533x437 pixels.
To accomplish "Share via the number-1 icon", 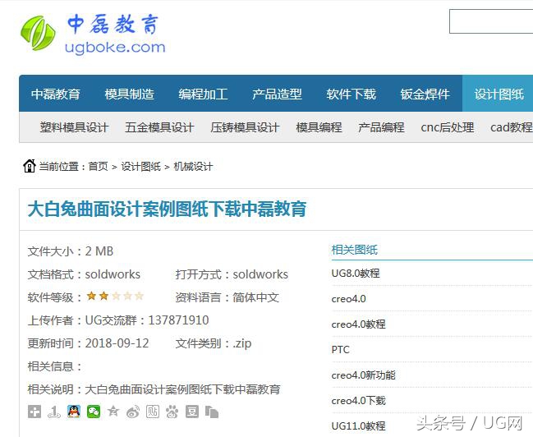I will 54,412.
